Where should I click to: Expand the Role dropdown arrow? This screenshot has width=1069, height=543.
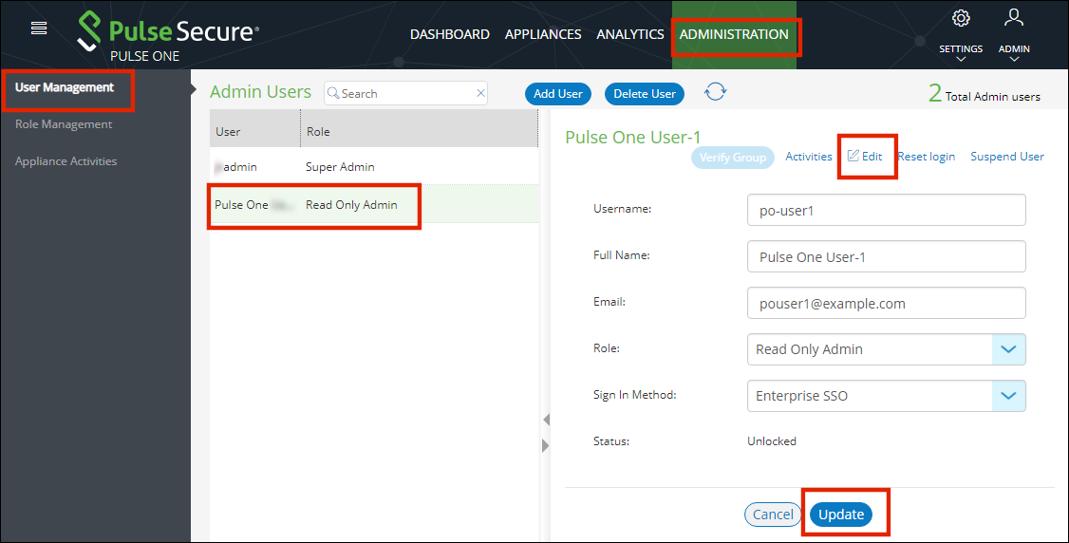(1008, 349)
